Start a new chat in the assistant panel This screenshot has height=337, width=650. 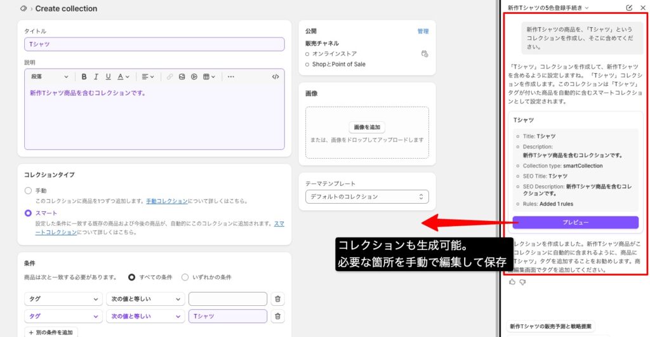click(x=629, y=8)
